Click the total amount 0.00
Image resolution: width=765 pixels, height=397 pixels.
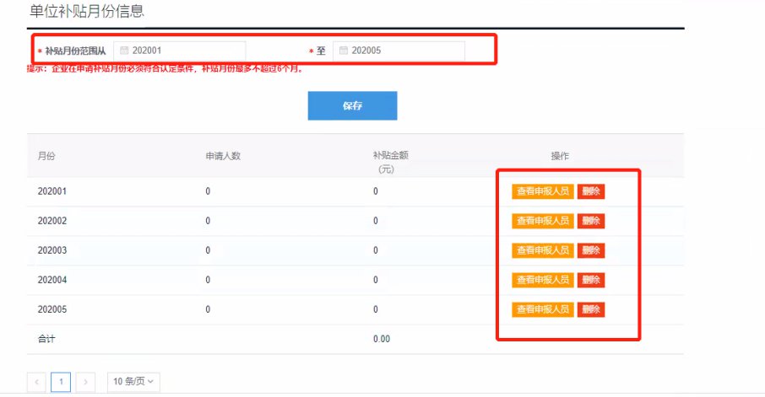point(382,339)
